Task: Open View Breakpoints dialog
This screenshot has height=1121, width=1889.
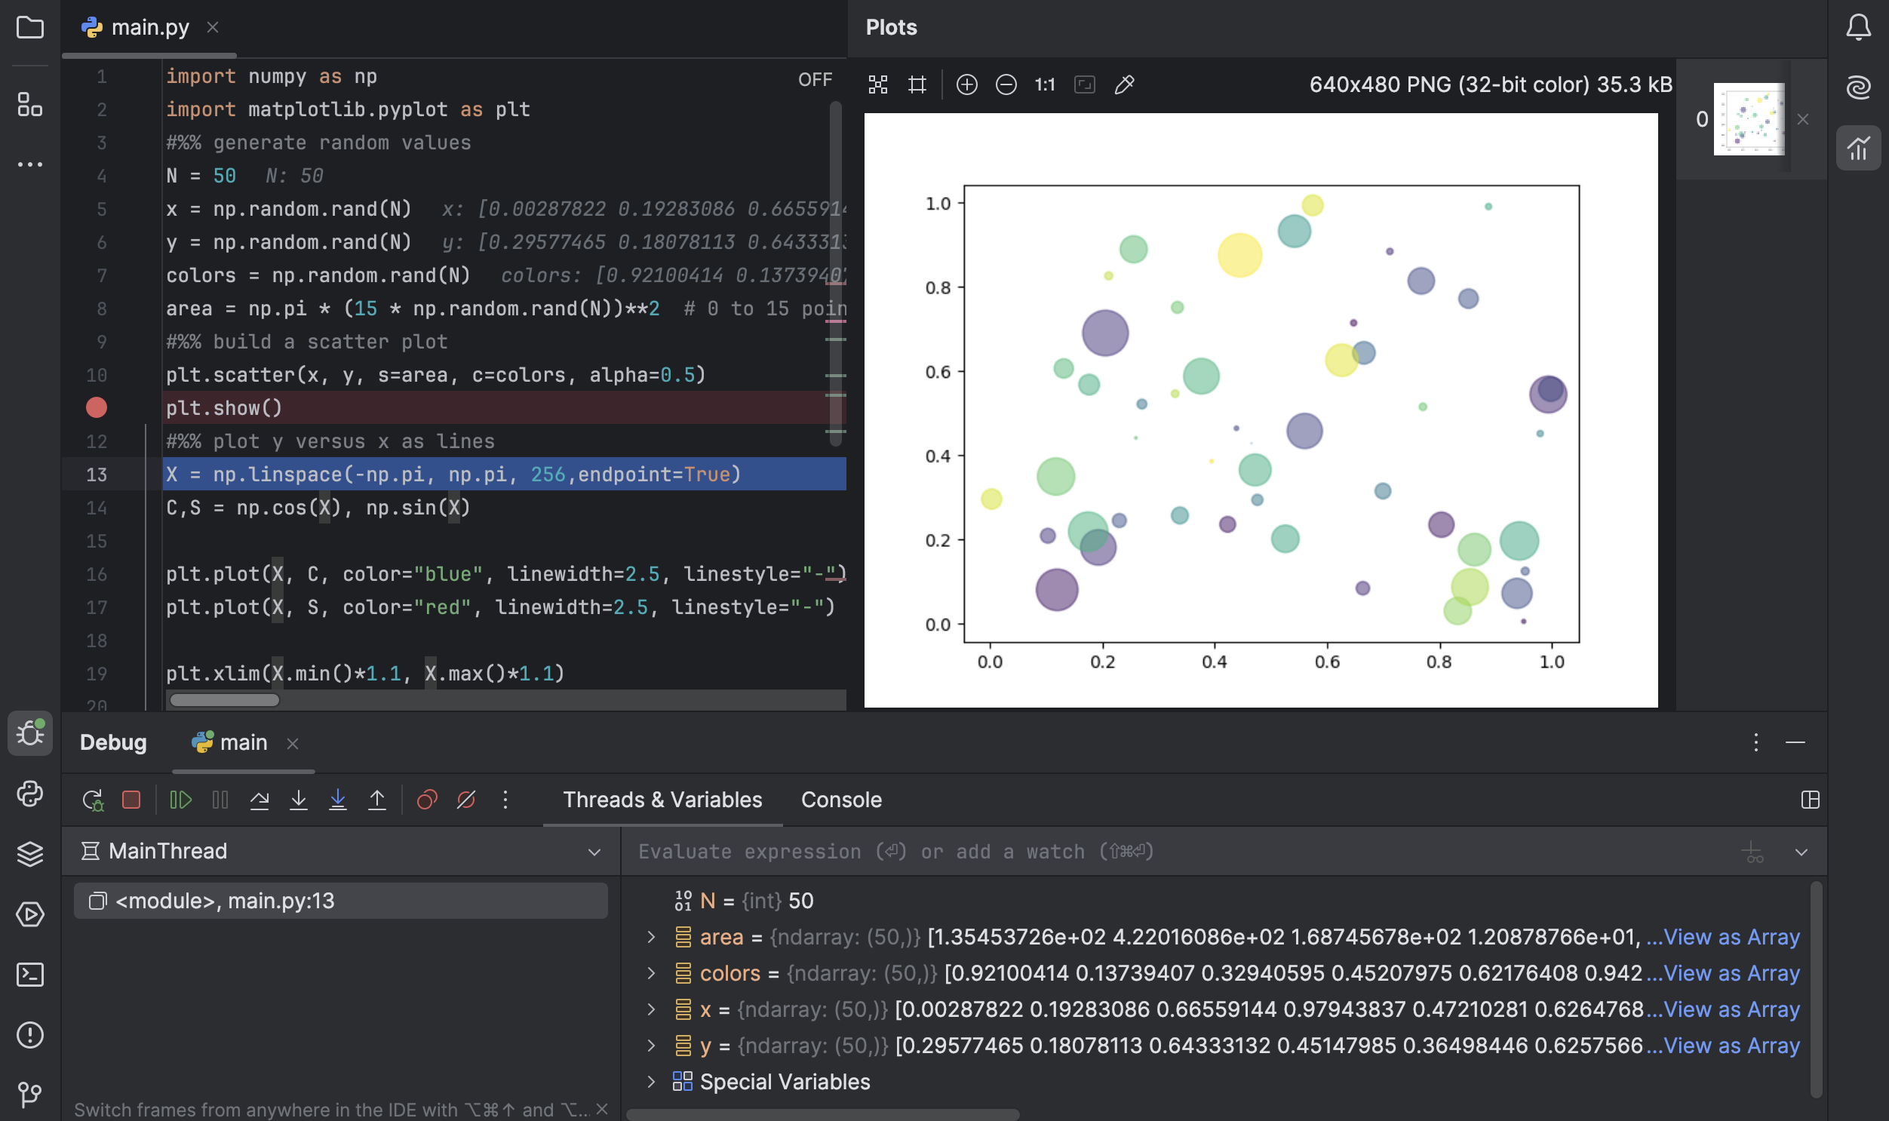Action: coord(427,800)
